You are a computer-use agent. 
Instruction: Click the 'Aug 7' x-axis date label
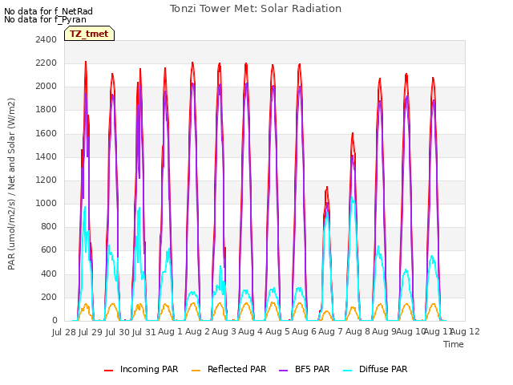[x=330, y=331]
